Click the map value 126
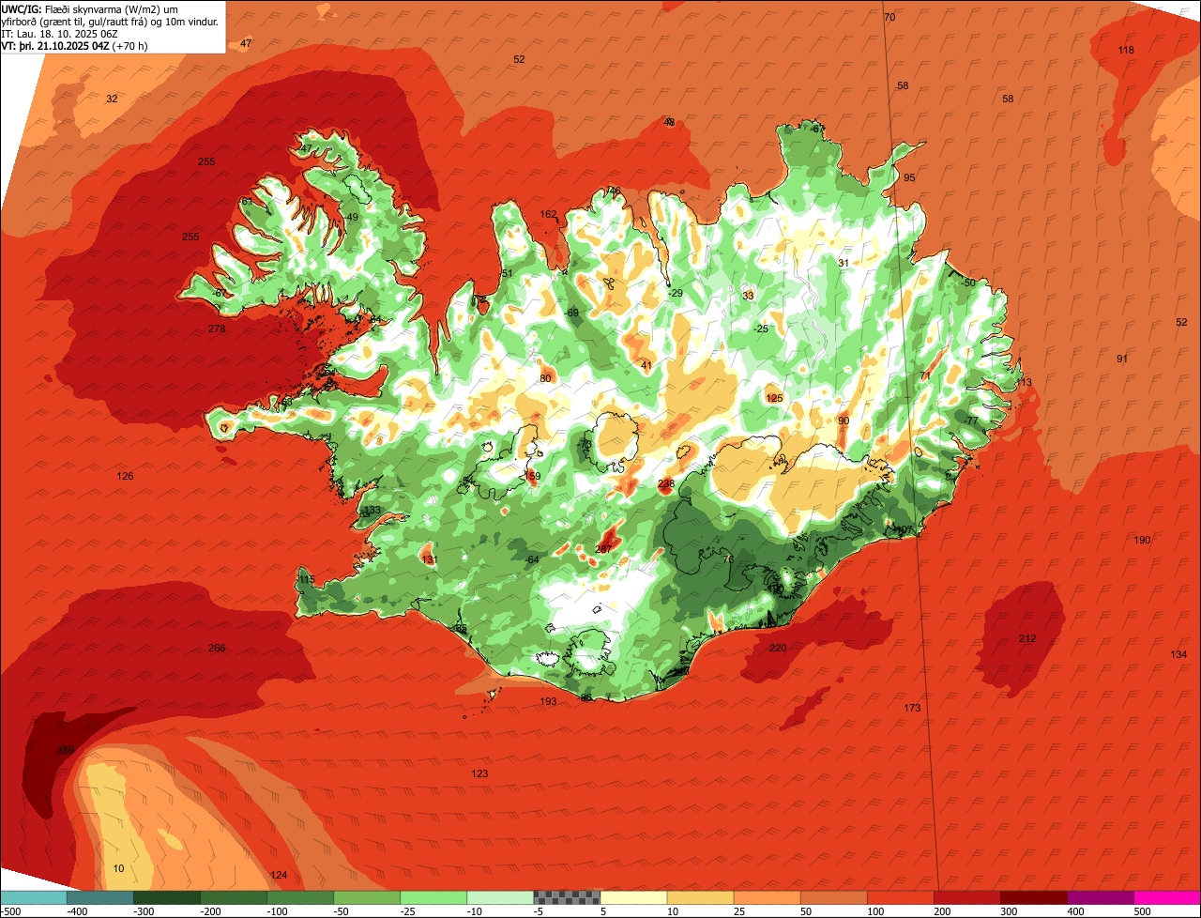This screenshot has width=1201, height=918. pos(125,477)
